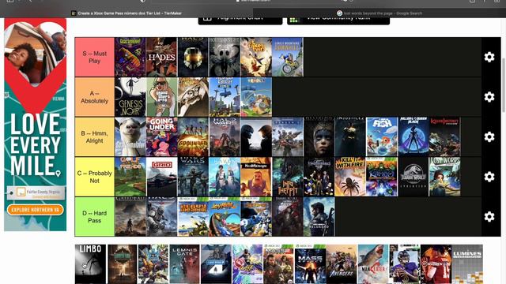The image size is (506, 284).
Task: Select the Lost Words cover
Action: [x=445, y=177]
